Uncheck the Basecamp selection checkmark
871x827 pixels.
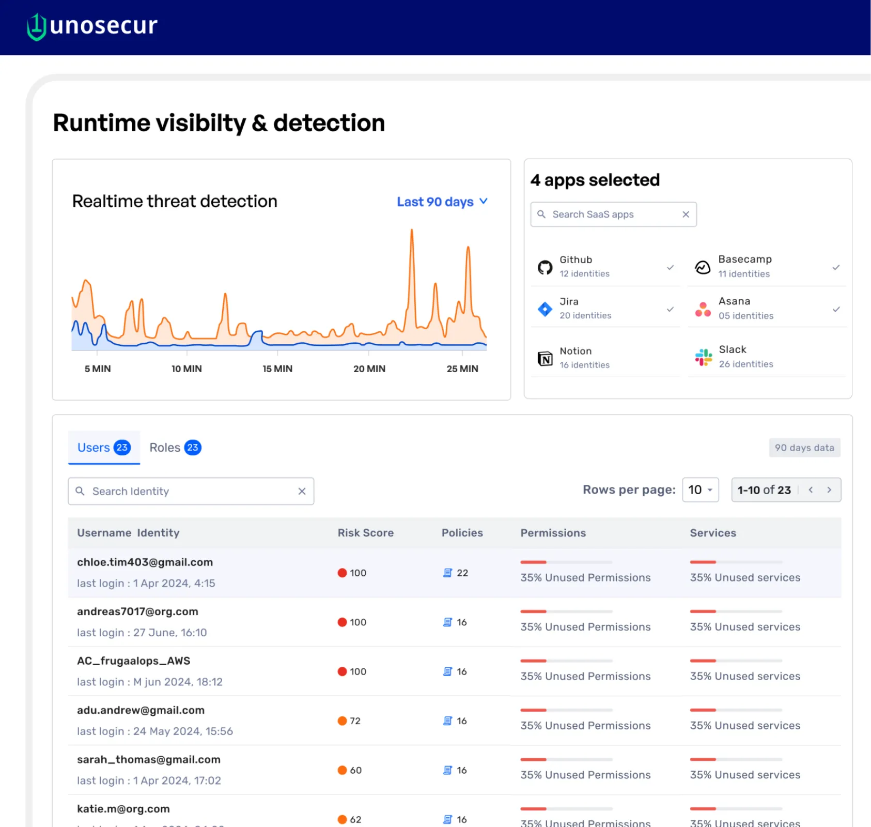[x=835, y=267]
